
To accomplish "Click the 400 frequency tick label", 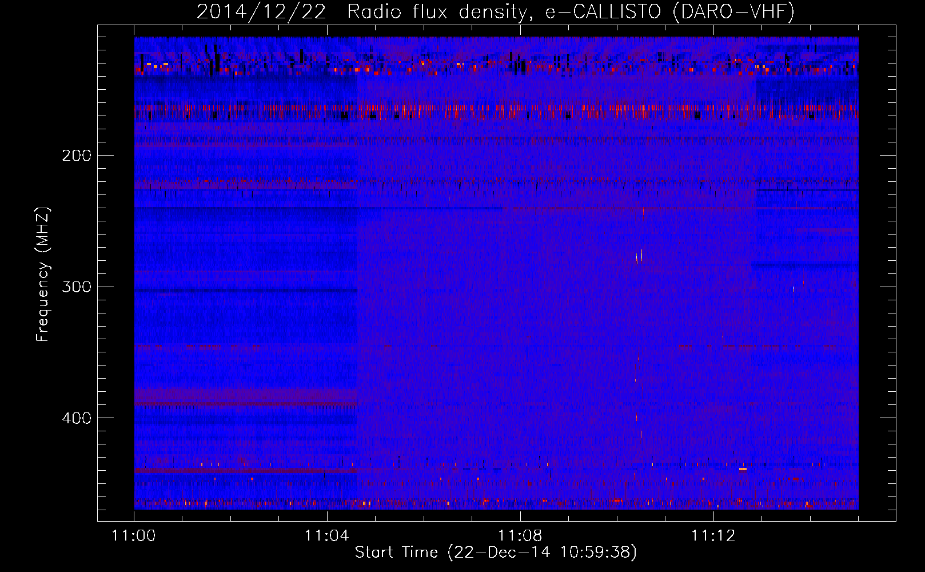I will tap(77, 418).
